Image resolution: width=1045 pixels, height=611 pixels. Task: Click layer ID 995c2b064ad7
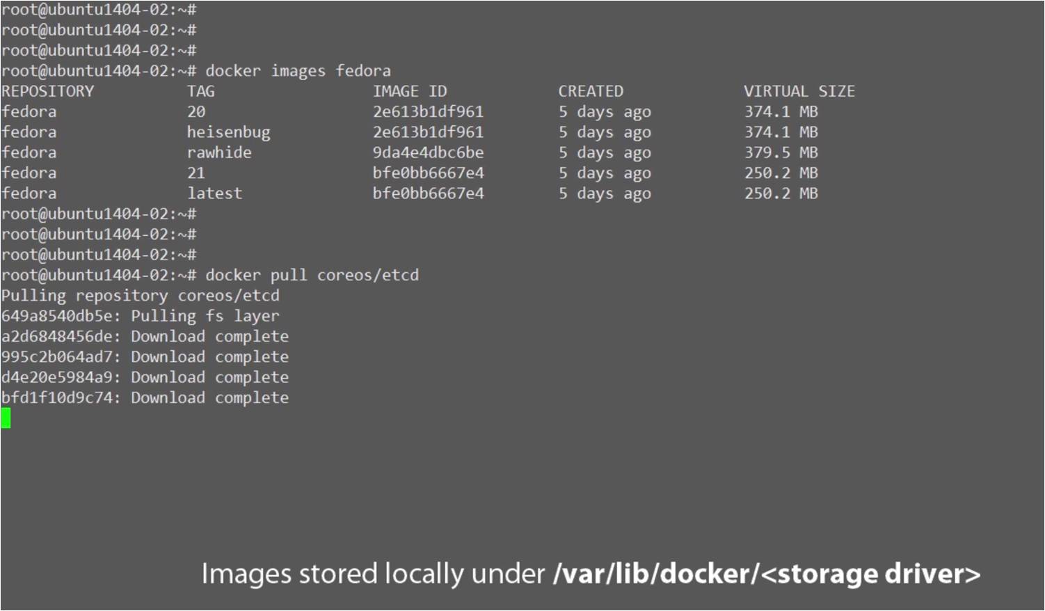point(59,357)
